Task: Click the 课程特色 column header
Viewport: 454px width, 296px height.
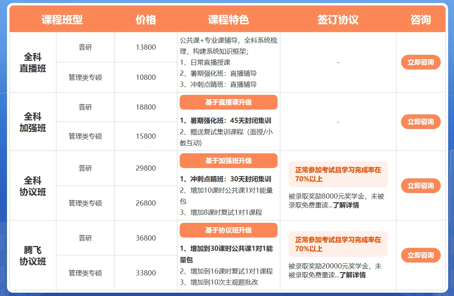Action: coord(228,20)
